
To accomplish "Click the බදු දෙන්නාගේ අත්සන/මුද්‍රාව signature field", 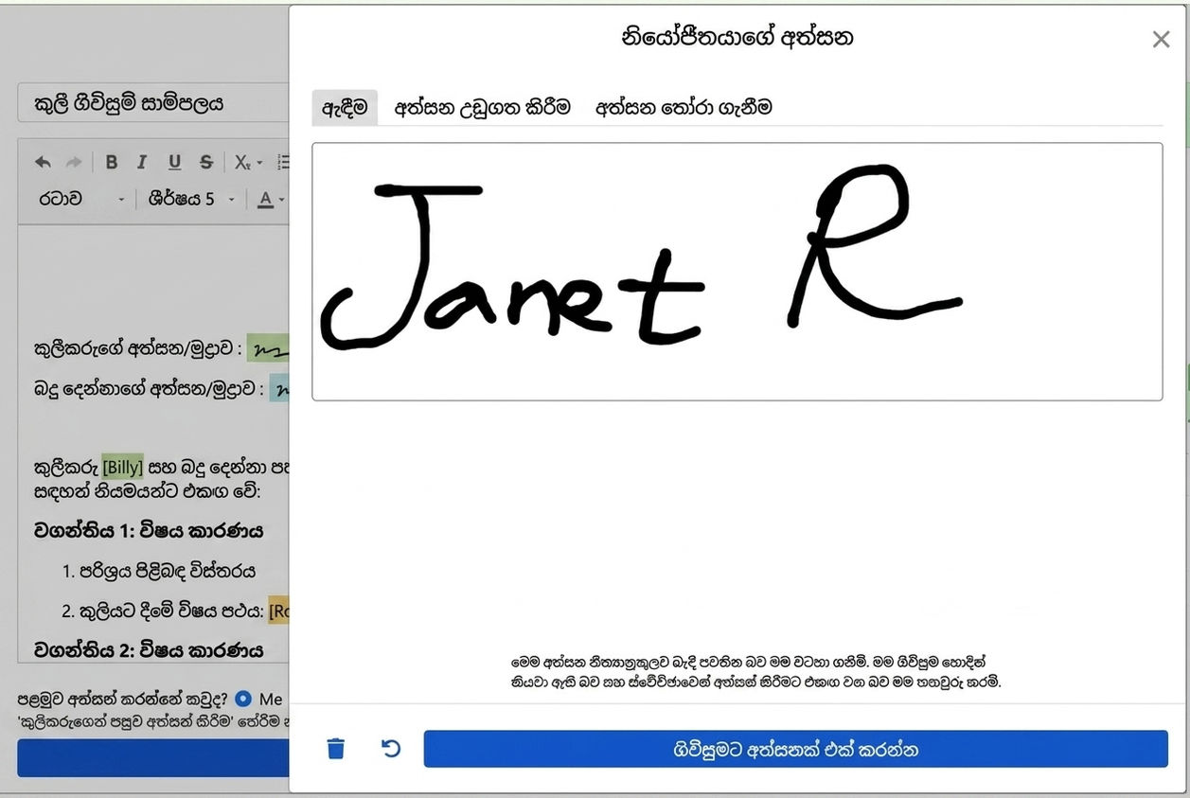I will (279, 388).
